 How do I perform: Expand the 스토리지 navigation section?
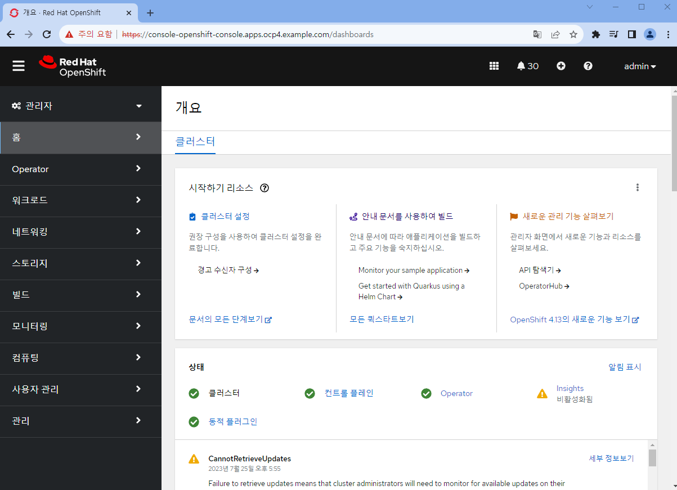click(80, 263)
